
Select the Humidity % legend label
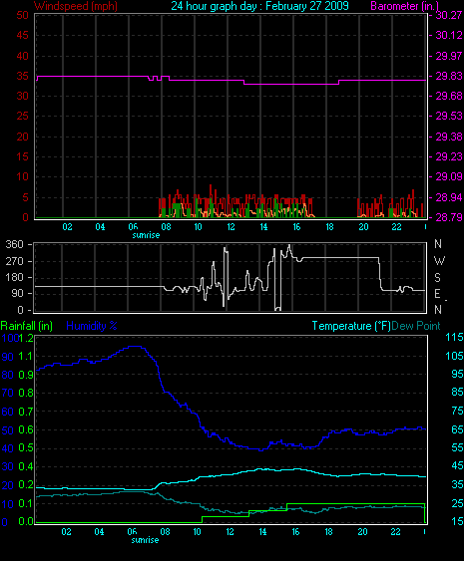tap(92, 326)
